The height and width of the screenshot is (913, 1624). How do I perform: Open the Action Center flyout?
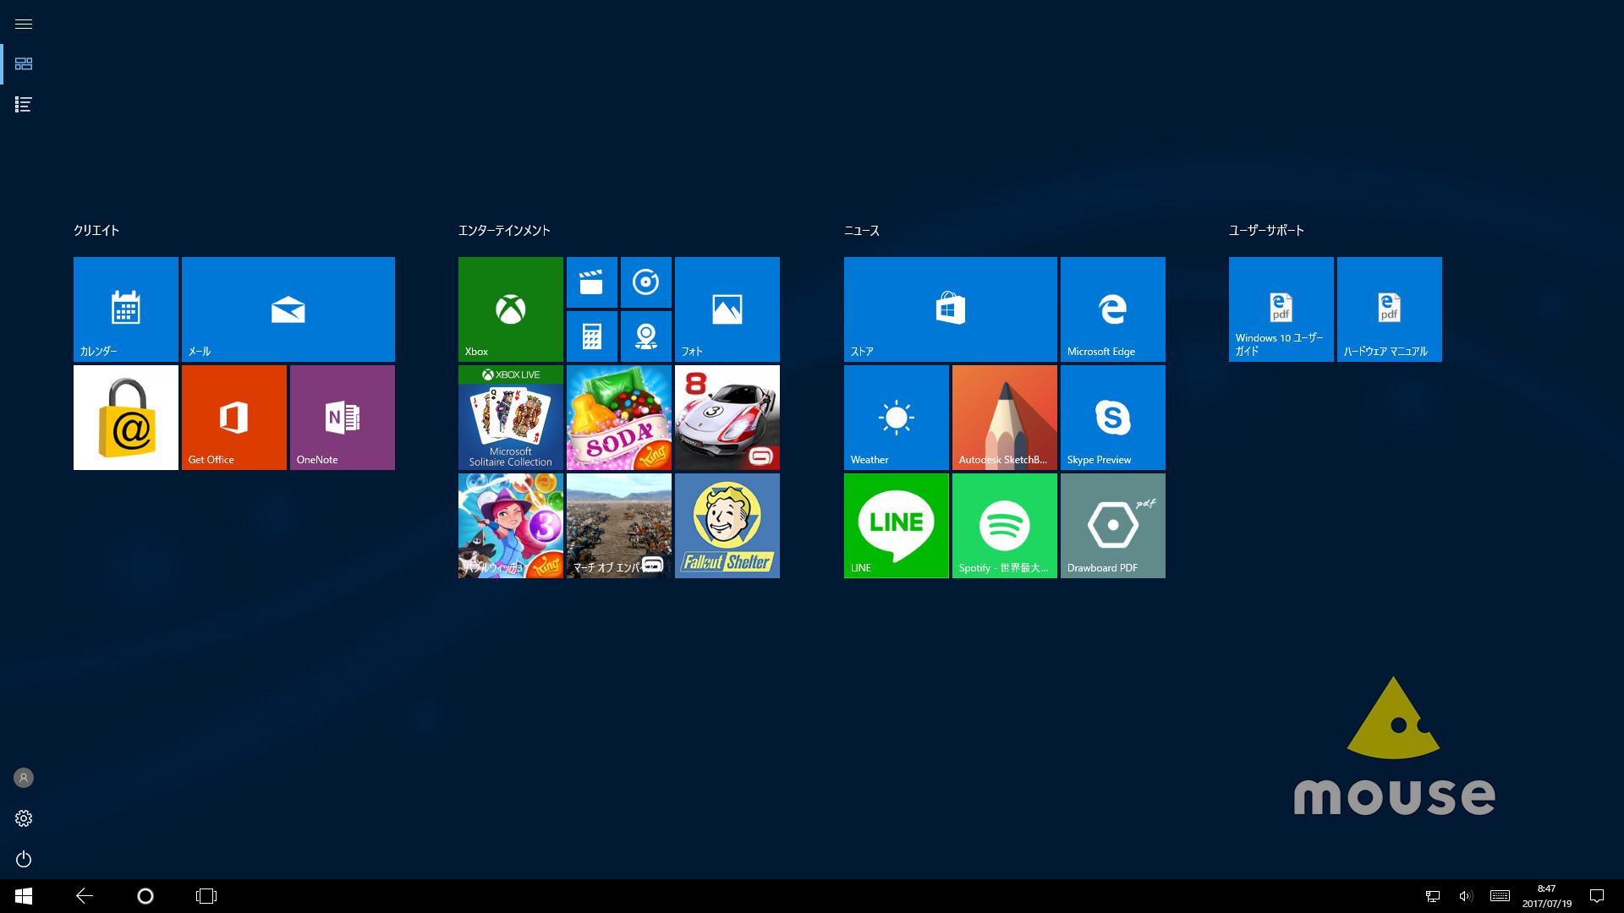click(1595, 895)
